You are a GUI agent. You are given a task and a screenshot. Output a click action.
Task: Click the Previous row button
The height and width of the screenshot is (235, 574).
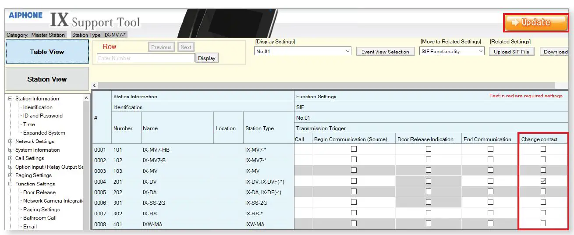point(161,47)
